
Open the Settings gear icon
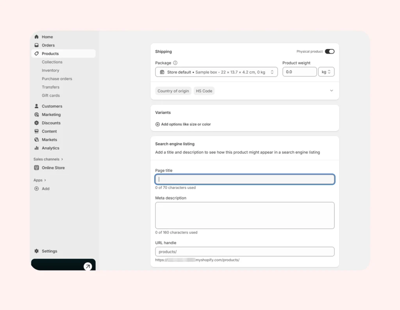tap(36, 251)
